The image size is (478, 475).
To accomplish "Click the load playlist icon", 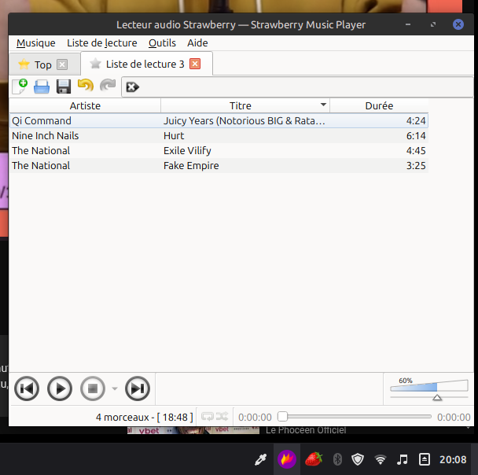I will point(42,87).
